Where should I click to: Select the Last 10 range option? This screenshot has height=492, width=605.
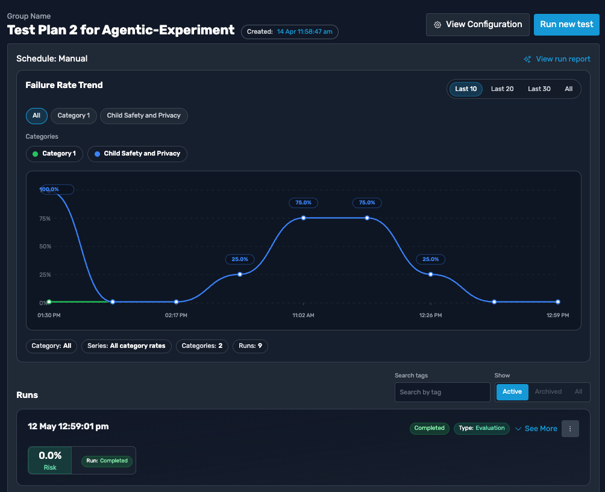(466, 89)
